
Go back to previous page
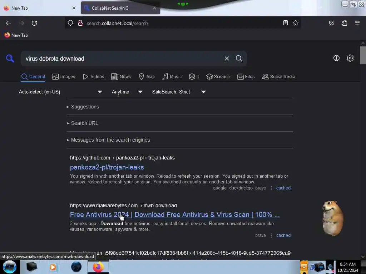9,23
